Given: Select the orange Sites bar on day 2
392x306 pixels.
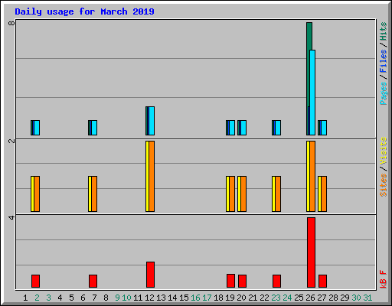Looking at the screenshot, I should [x=37, y=194].
